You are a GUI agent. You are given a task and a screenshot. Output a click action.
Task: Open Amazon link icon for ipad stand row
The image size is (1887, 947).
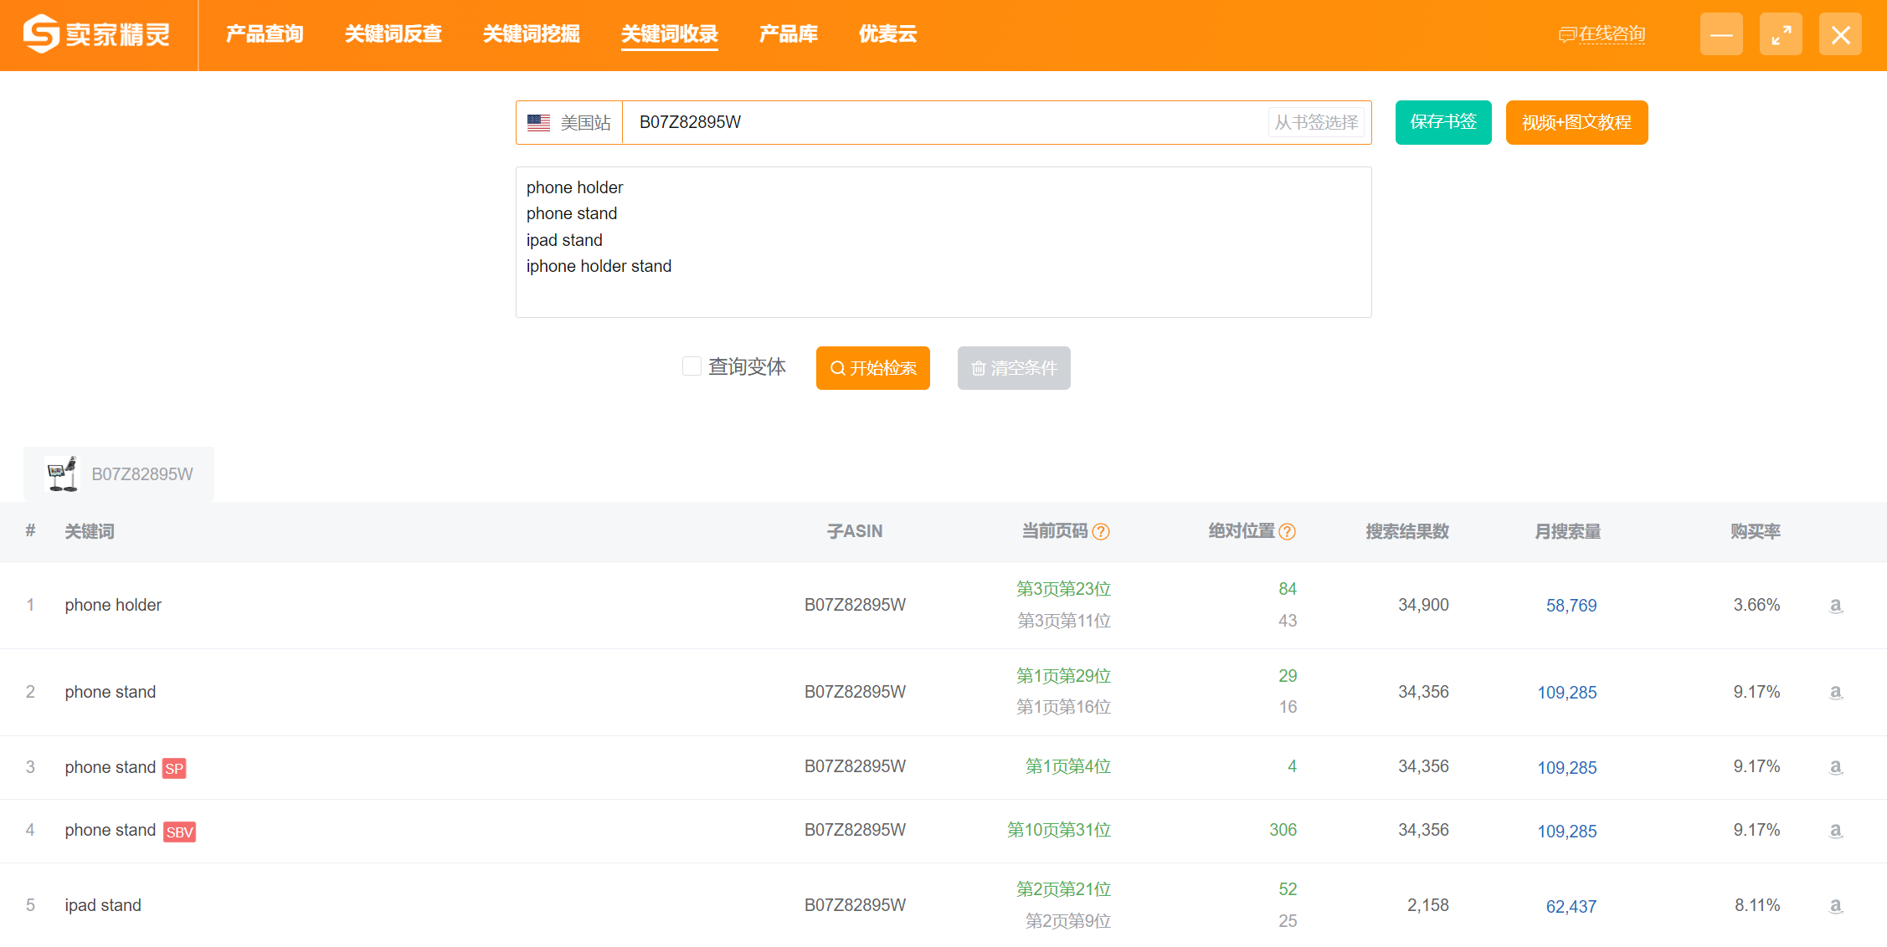point(1835,905)
